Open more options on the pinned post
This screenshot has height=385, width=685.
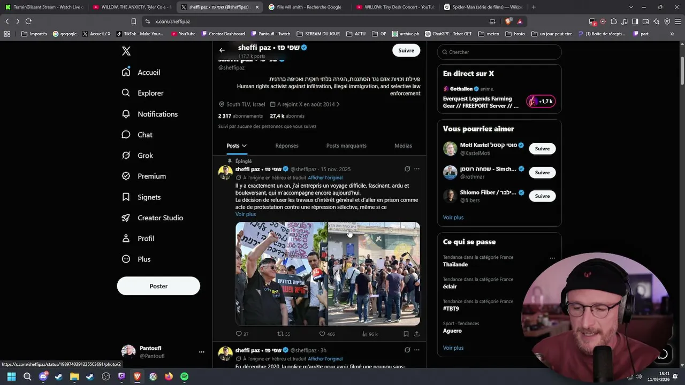(x=417, y=169)
